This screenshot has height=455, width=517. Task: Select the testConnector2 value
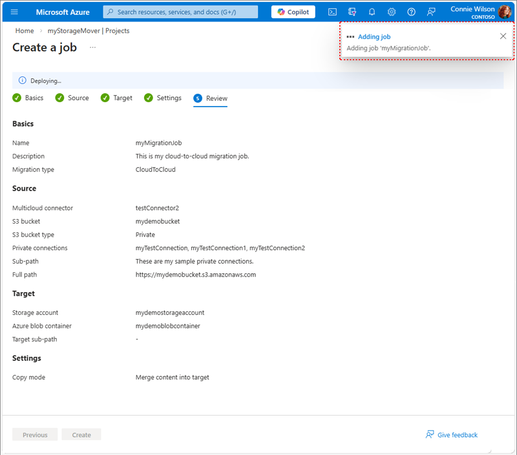click(157, 208)
